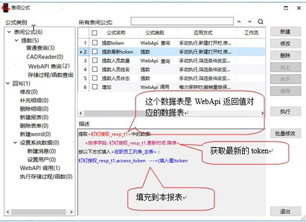Select WebAPI 查询(2) in category tree

pos(49,66)
